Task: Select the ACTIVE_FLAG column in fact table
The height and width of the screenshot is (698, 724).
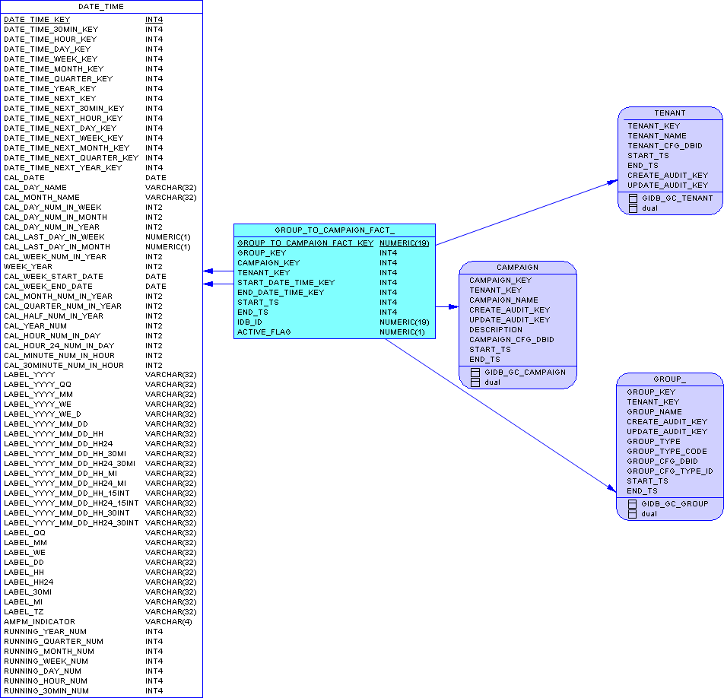Action: 331,332
